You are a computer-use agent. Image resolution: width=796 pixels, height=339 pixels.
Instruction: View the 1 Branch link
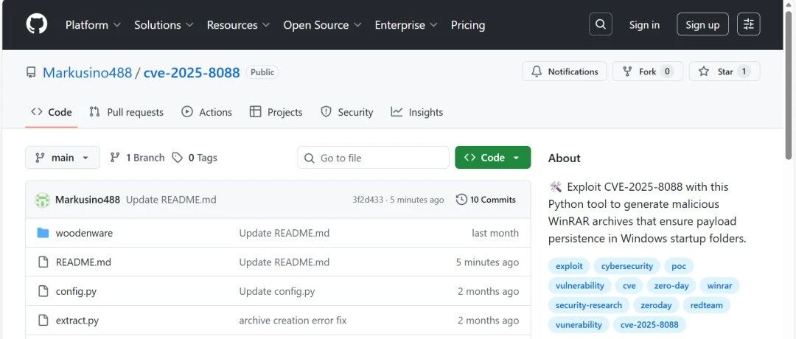[x=137, y=158]
